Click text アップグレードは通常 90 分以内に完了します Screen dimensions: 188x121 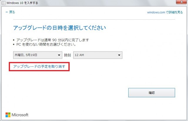[x=53, y=40]
